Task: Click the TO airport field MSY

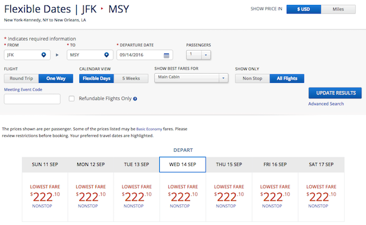Action: coord(90,55)
